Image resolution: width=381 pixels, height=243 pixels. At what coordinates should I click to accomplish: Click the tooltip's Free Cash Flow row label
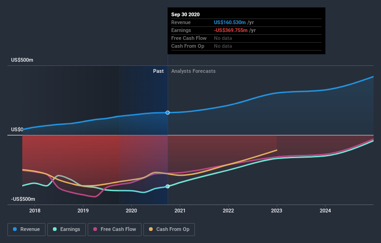click(189, 38)
